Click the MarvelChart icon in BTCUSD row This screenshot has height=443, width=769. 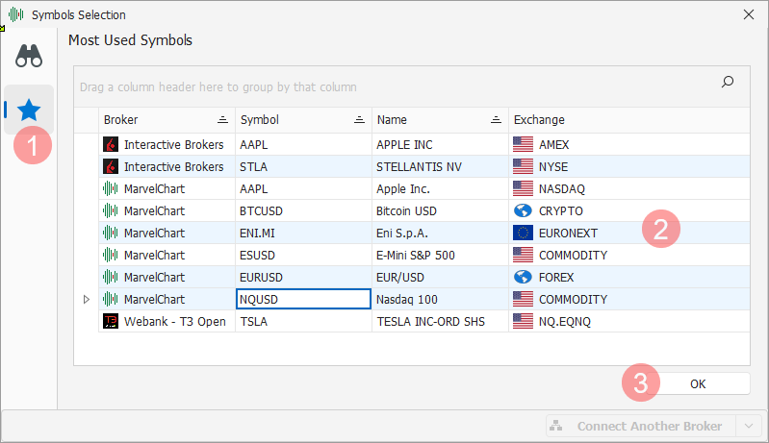coord(111,211)
